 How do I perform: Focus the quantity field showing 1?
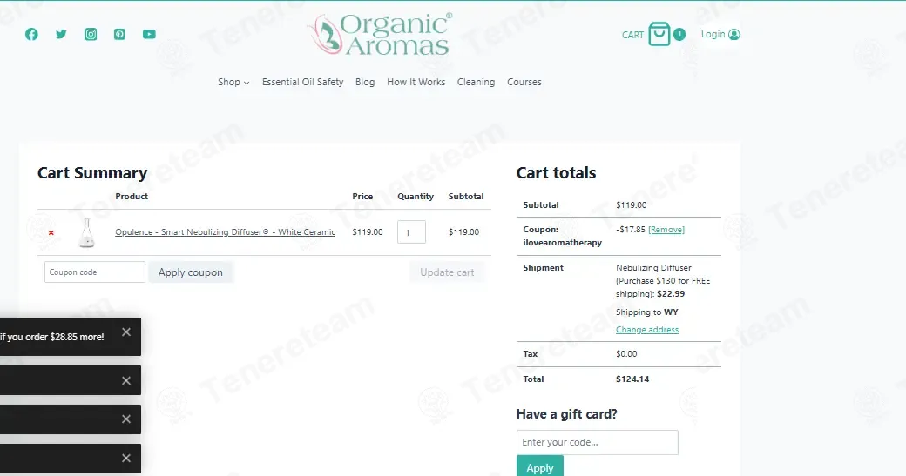(411, 232)
